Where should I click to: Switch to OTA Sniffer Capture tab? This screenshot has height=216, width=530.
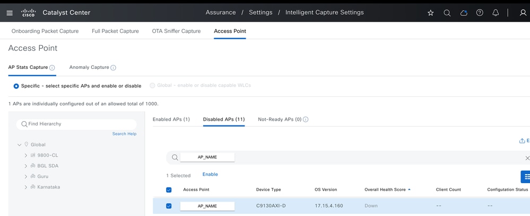[176, 31]
